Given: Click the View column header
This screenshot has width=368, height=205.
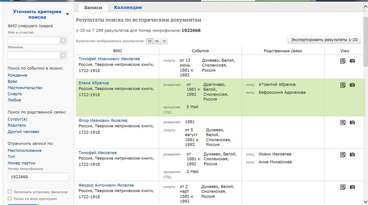Looking at the screenshot, I should pyautogui.click(x=345, y=51).
